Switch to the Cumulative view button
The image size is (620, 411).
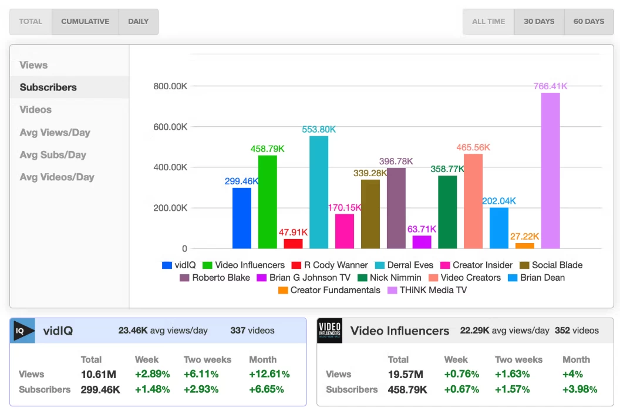pyautogui.click(x=85, y=22)
